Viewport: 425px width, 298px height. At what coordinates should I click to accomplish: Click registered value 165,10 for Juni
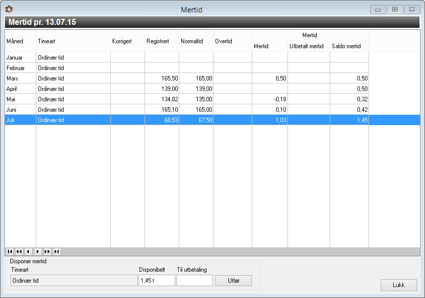coord(170,110)
